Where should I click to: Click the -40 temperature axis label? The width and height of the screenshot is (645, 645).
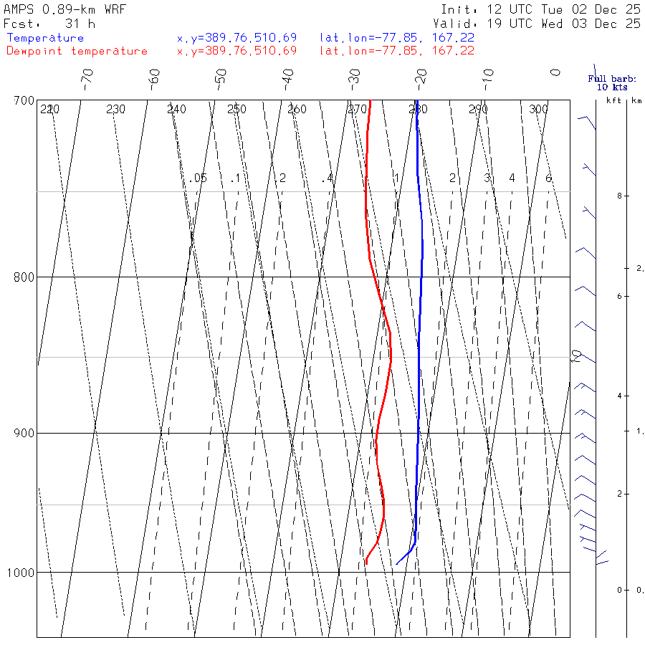click(x=287, y=80)
